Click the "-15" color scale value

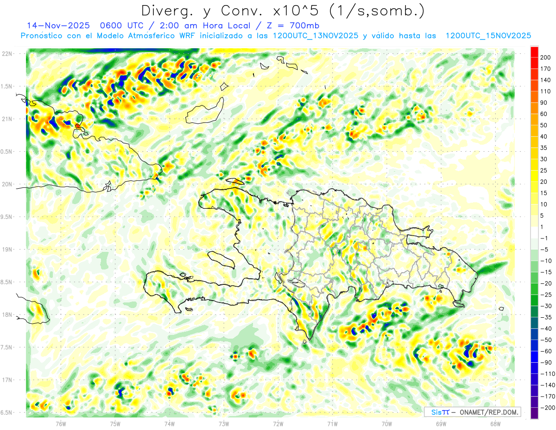(546, 272)
